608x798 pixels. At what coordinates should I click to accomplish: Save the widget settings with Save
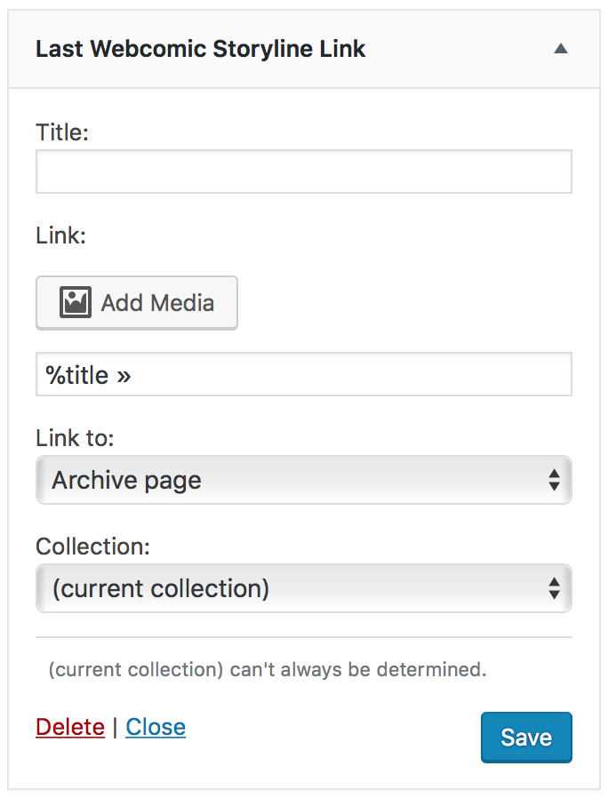(526, 738)
